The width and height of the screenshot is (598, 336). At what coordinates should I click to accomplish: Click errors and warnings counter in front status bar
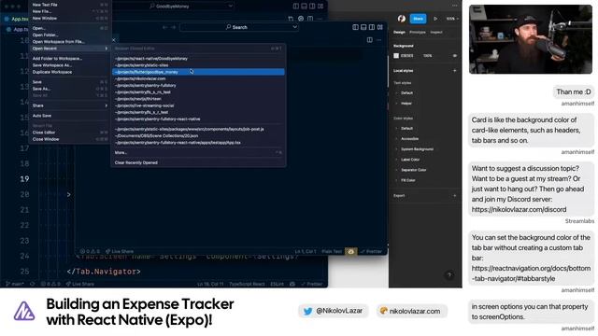pos(90,251)
